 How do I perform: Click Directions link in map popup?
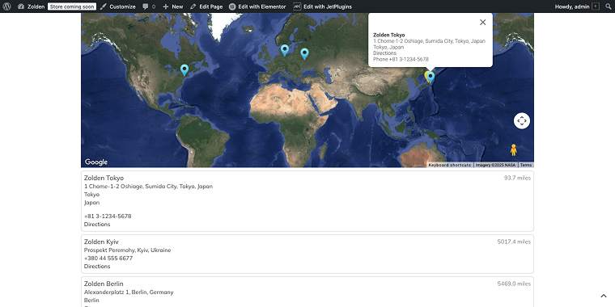point(384,53)
